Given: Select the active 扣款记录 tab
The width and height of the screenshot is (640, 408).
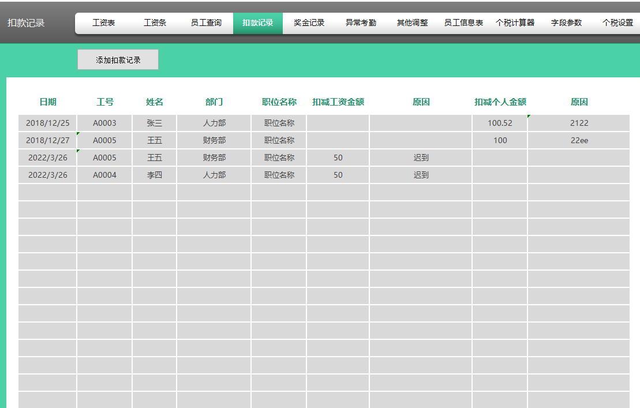Looking at the screenshot, I should [257, 23].
